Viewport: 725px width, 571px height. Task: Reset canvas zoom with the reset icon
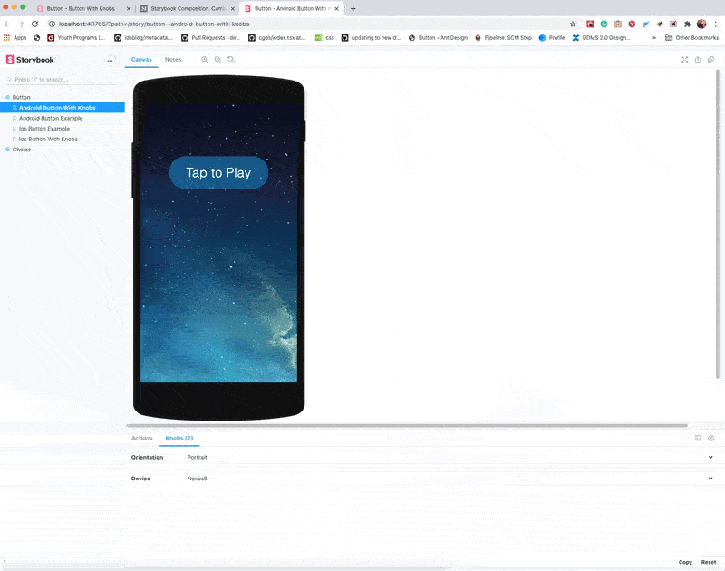pos(231,59)
